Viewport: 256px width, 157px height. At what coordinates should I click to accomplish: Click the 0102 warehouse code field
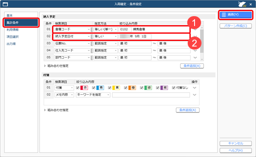tap(125, 29)
